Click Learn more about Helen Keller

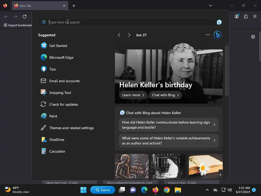(x=133, y=95)
